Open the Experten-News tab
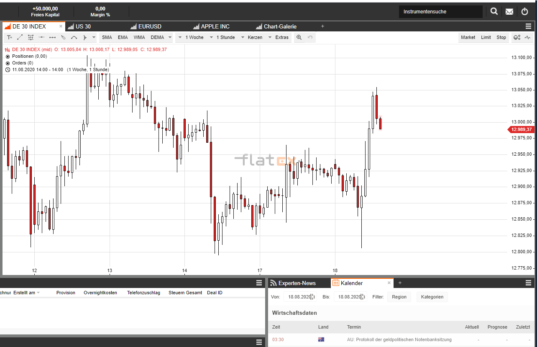This screenshot has width=537, height=347. [297, 283]
